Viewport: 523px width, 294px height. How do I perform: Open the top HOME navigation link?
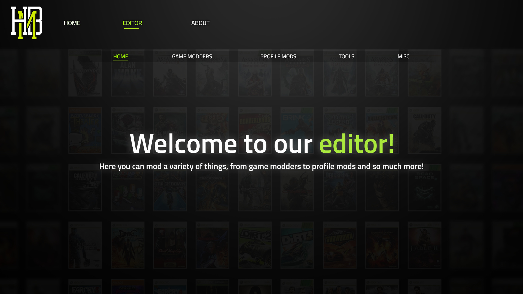(x=72, y=23)
